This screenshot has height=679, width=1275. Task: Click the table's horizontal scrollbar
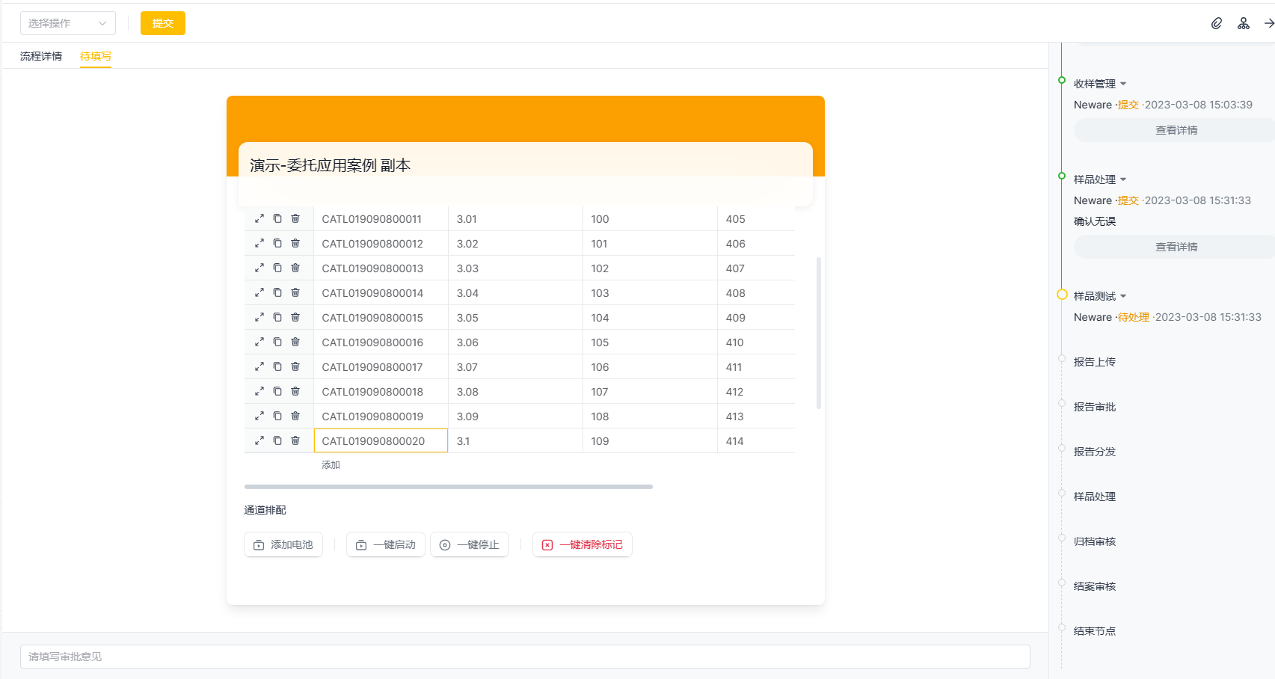click(x=449, y=487)
